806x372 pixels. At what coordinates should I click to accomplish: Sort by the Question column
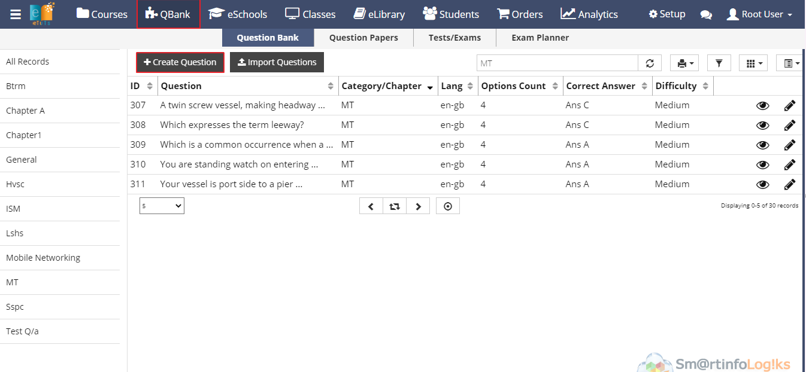(248, 86)
